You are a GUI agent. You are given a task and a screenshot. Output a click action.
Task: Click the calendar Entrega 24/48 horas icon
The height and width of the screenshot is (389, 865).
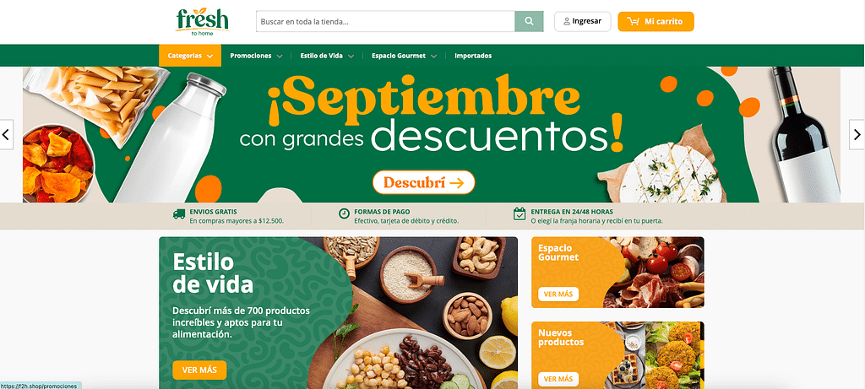coord(520,213)
